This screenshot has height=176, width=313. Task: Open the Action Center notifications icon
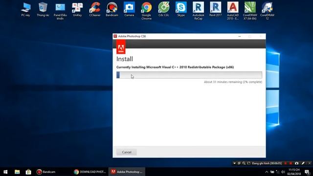pyautogui.click(x=308, y=172)
